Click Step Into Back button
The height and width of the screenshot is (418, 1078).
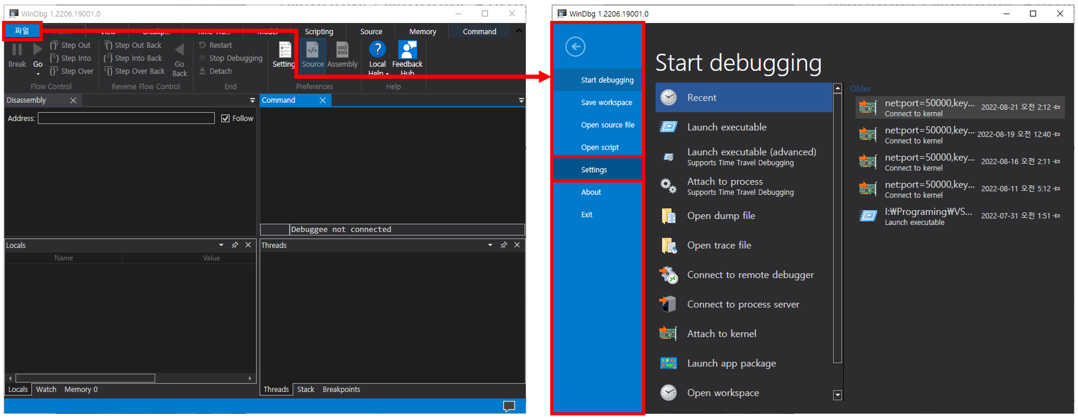pyautogui.click(x=133, y=58)
